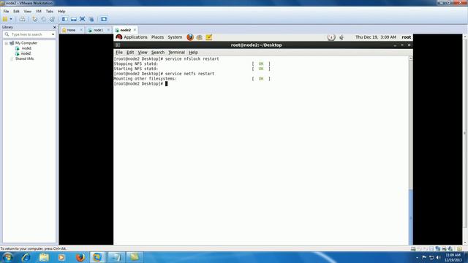This screenshot has height=263, width=468.
Task: Select node1 in the library tree
Action: coord(26,48)
